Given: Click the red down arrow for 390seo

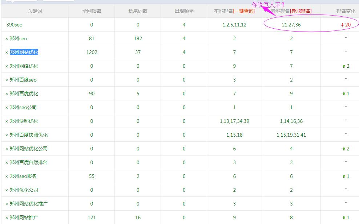Looking at the screenshot, I should 342,25.
